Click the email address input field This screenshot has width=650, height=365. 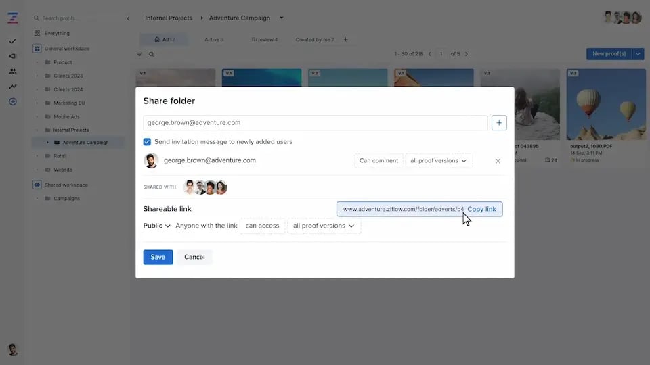[316, 122]
